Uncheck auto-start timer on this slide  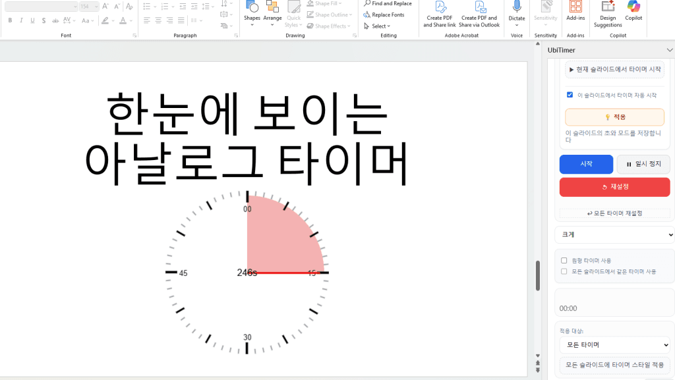tap(570, 94)
